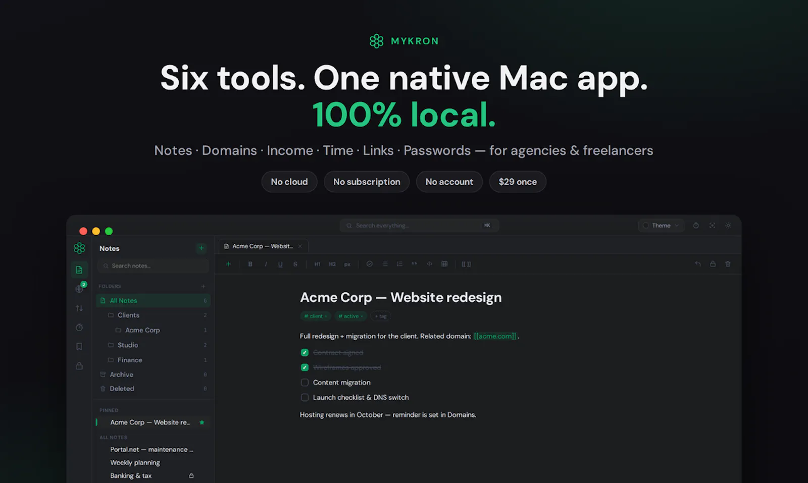Image resolution: width=808 pixels, height=483 pixels.
Task: Focus the Search notes field
Action: coord(154,266)
